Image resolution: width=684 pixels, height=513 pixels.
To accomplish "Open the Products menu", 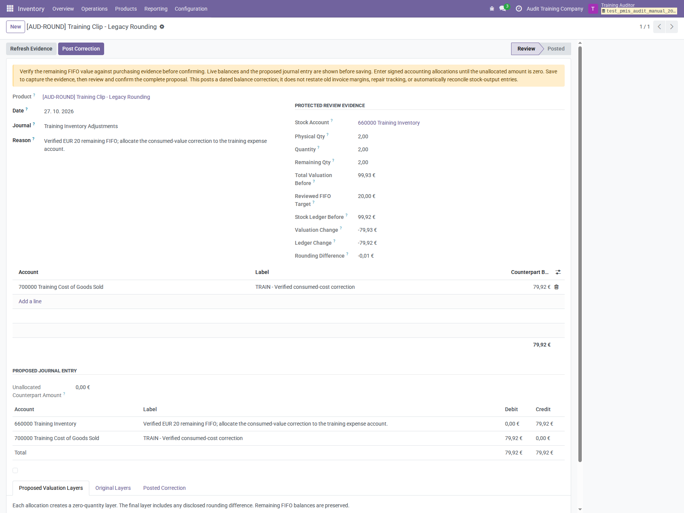I will (x=126, y=9).
